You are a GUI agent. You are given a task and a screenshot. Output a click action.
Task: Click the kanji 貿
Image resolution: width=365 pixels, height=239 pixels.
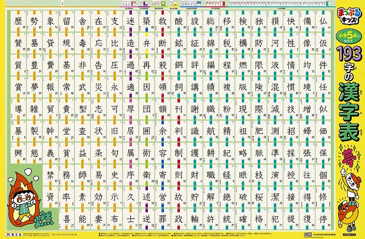point(50,109)
